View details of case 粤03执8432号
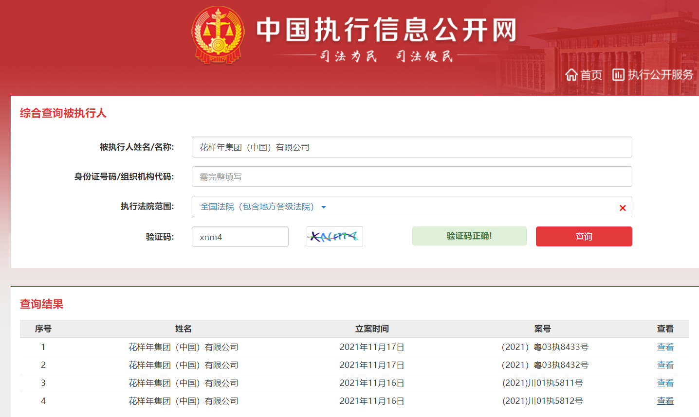699x417 pixels. tap(665, 365)
